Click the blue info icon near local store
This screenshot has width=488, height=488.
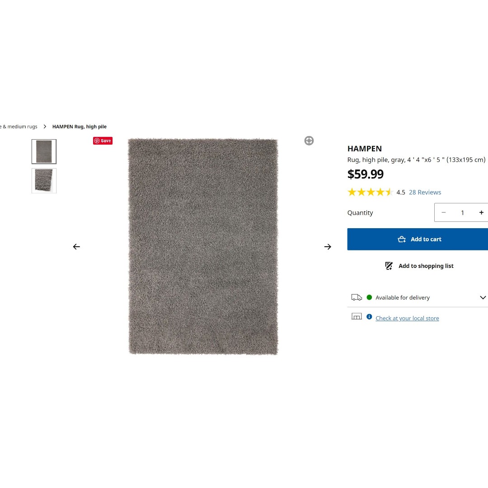coord(369,317)
